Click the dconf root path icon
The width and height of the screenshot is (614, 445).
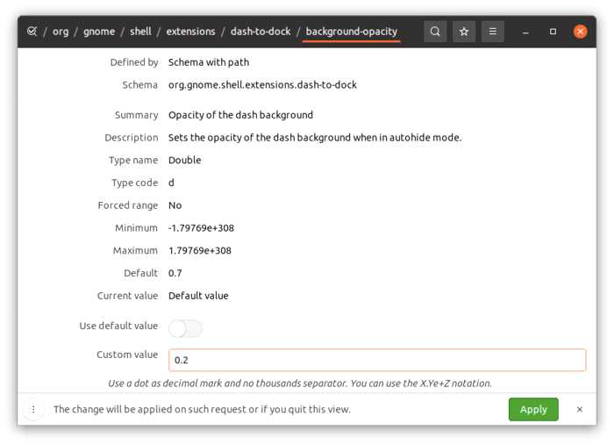coord(32,32)
